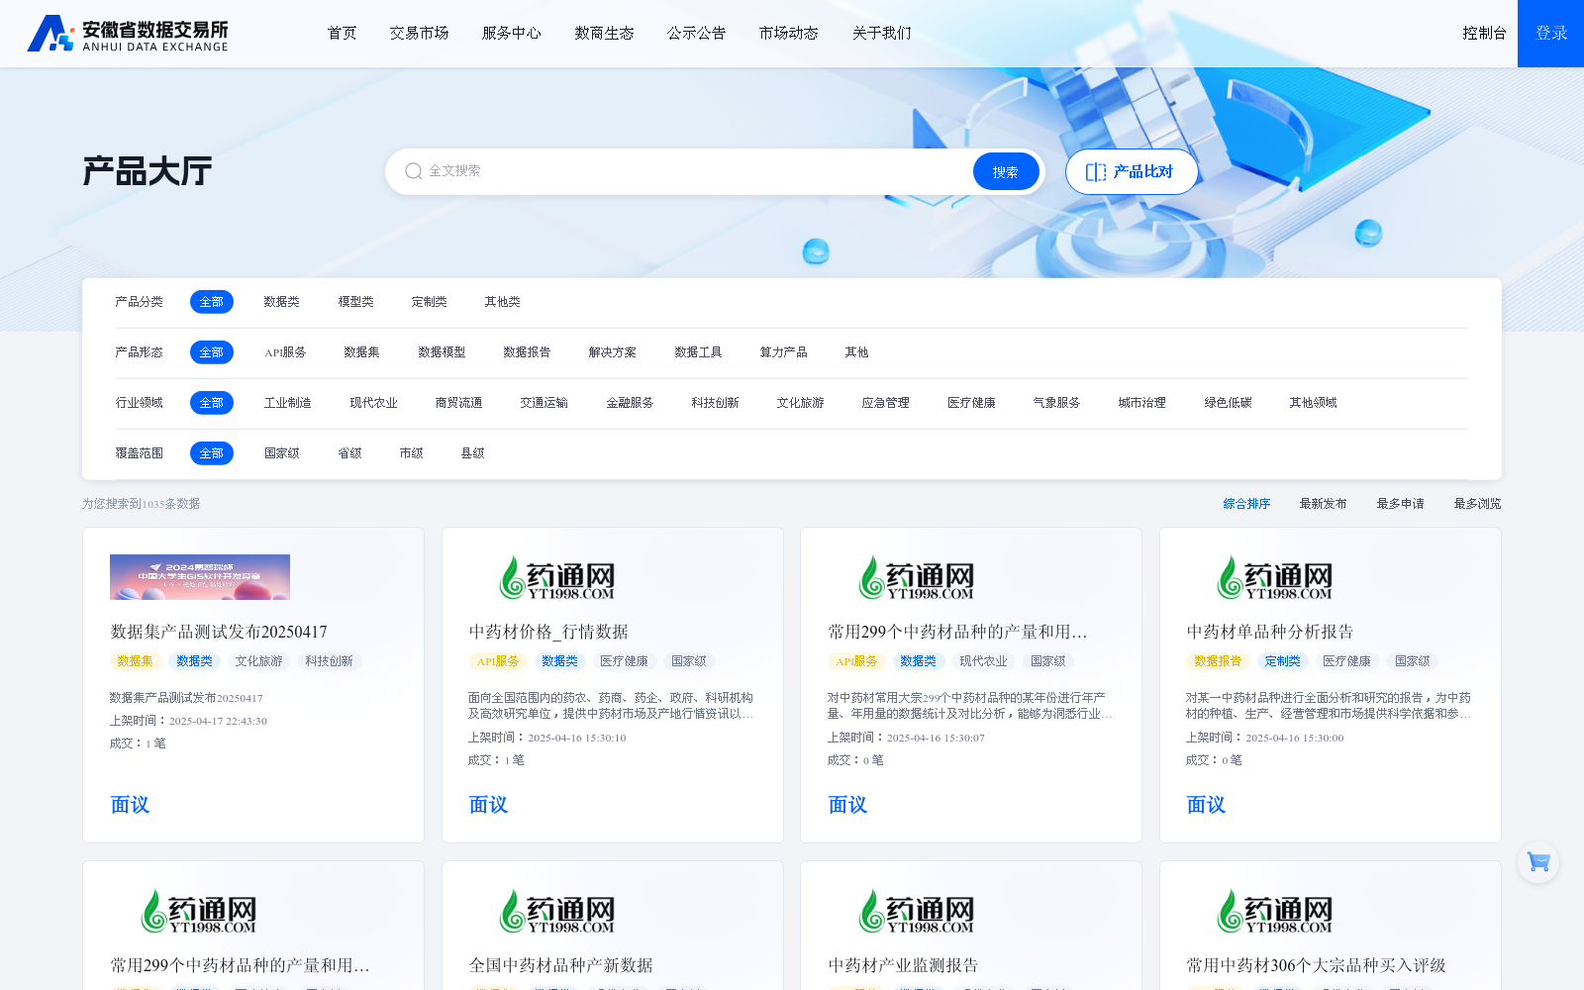Filter product form by 算力产品
Image resolution: width=1584 pixels, height=990 pixels.
tap(783, 352)
